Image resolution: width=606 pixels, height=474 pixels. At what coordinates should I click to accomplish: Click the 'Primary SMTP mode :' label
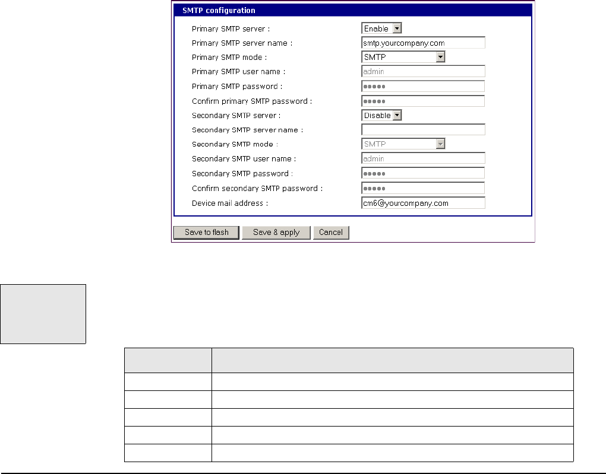click(x=229, y=58)
